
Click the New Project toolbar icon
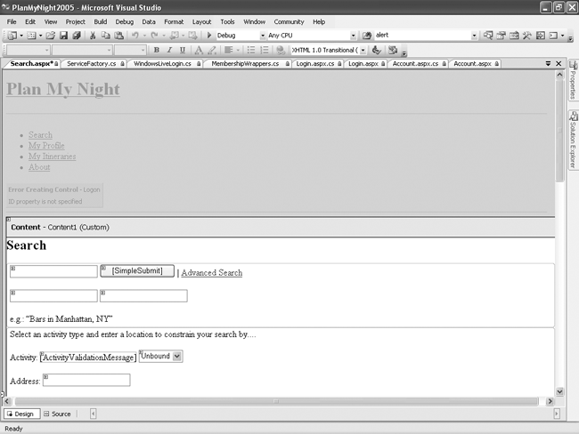coord(12,36)
